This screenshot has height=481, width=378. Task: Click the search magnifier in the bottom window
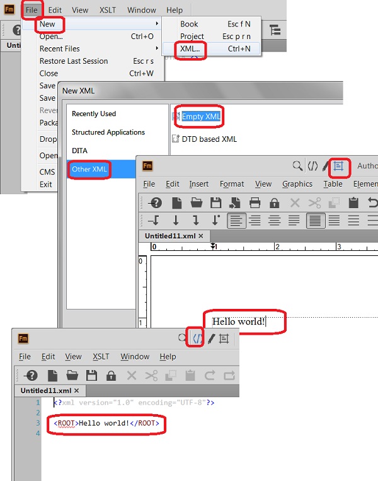182,338
